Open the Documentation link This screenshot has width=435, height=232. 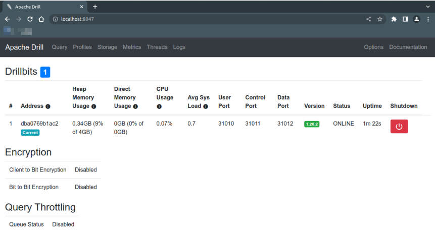click(408, 47)
